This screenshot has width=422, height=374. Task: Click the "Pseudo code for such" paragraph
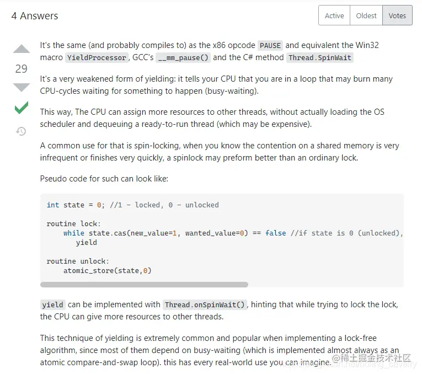104,179
